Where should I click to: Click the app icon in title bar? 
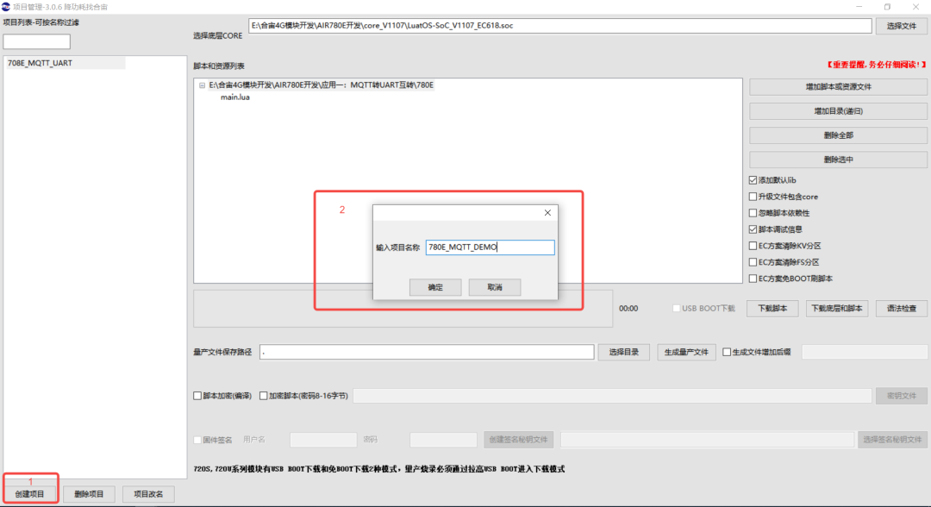click(6, 7)
